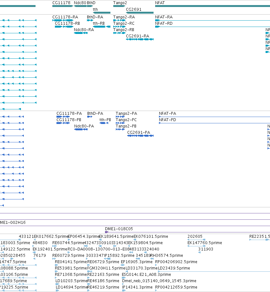Select EST RP004212659.5prime
270x292 pixels.
[x=176, y=287]
